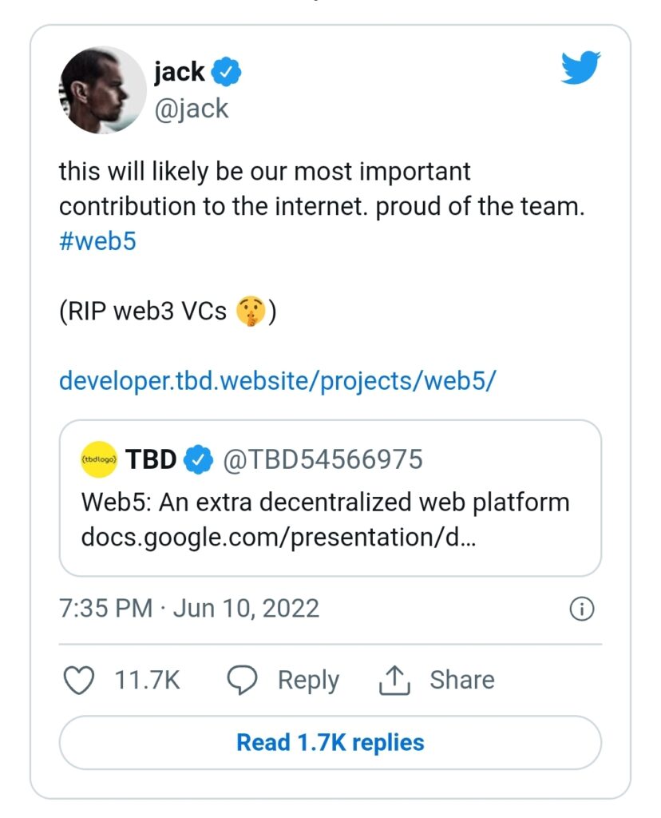Open the developer.tbd.website web5 link
The width and height of the screenshot is (661, 818).
coord(278,380)
